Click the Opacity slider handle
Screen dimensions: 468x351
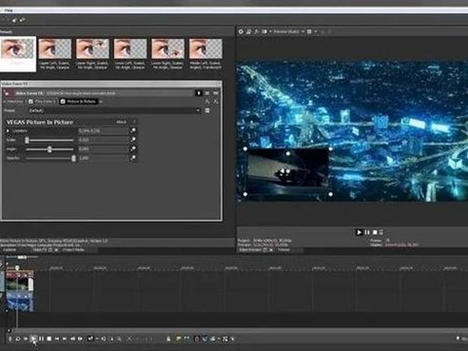pyautogui.click(x=74, y=158)
